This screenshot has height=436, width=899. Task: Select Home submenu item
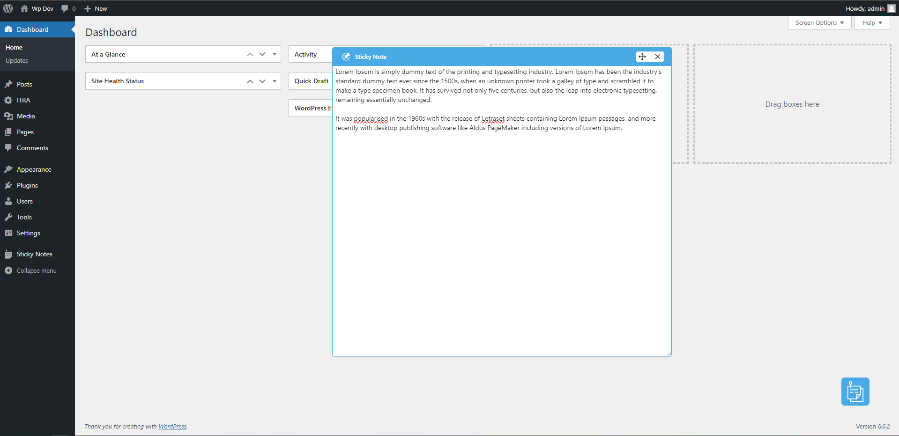point(14,47)
